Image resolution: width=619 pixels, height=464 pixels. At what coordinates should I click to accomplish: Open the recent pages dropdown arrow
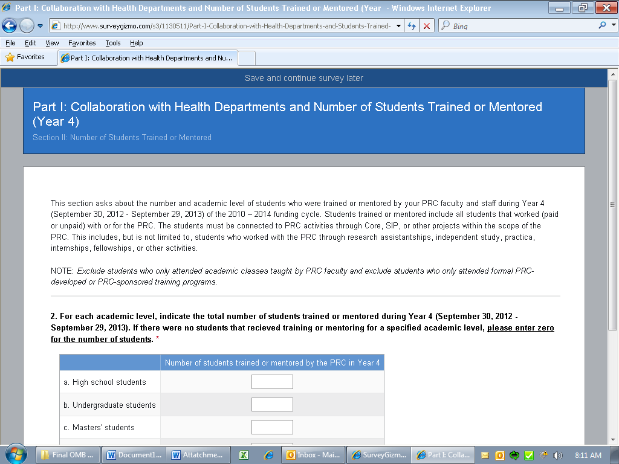(x=41, y=26)
